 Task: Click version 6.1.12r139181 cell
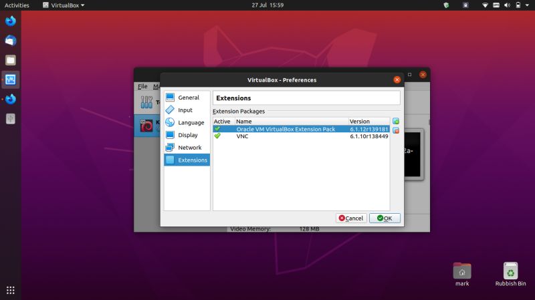pos(369,129)
